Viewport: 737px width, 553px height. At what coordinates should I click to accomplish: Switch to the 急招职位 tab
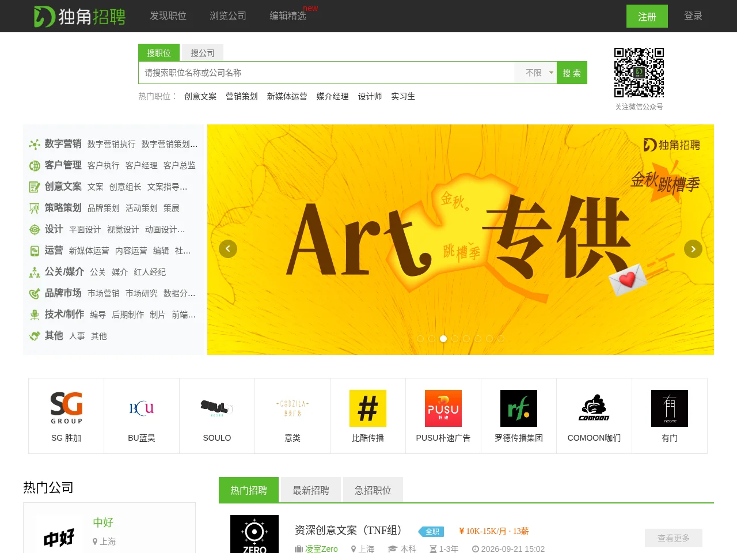373,490
